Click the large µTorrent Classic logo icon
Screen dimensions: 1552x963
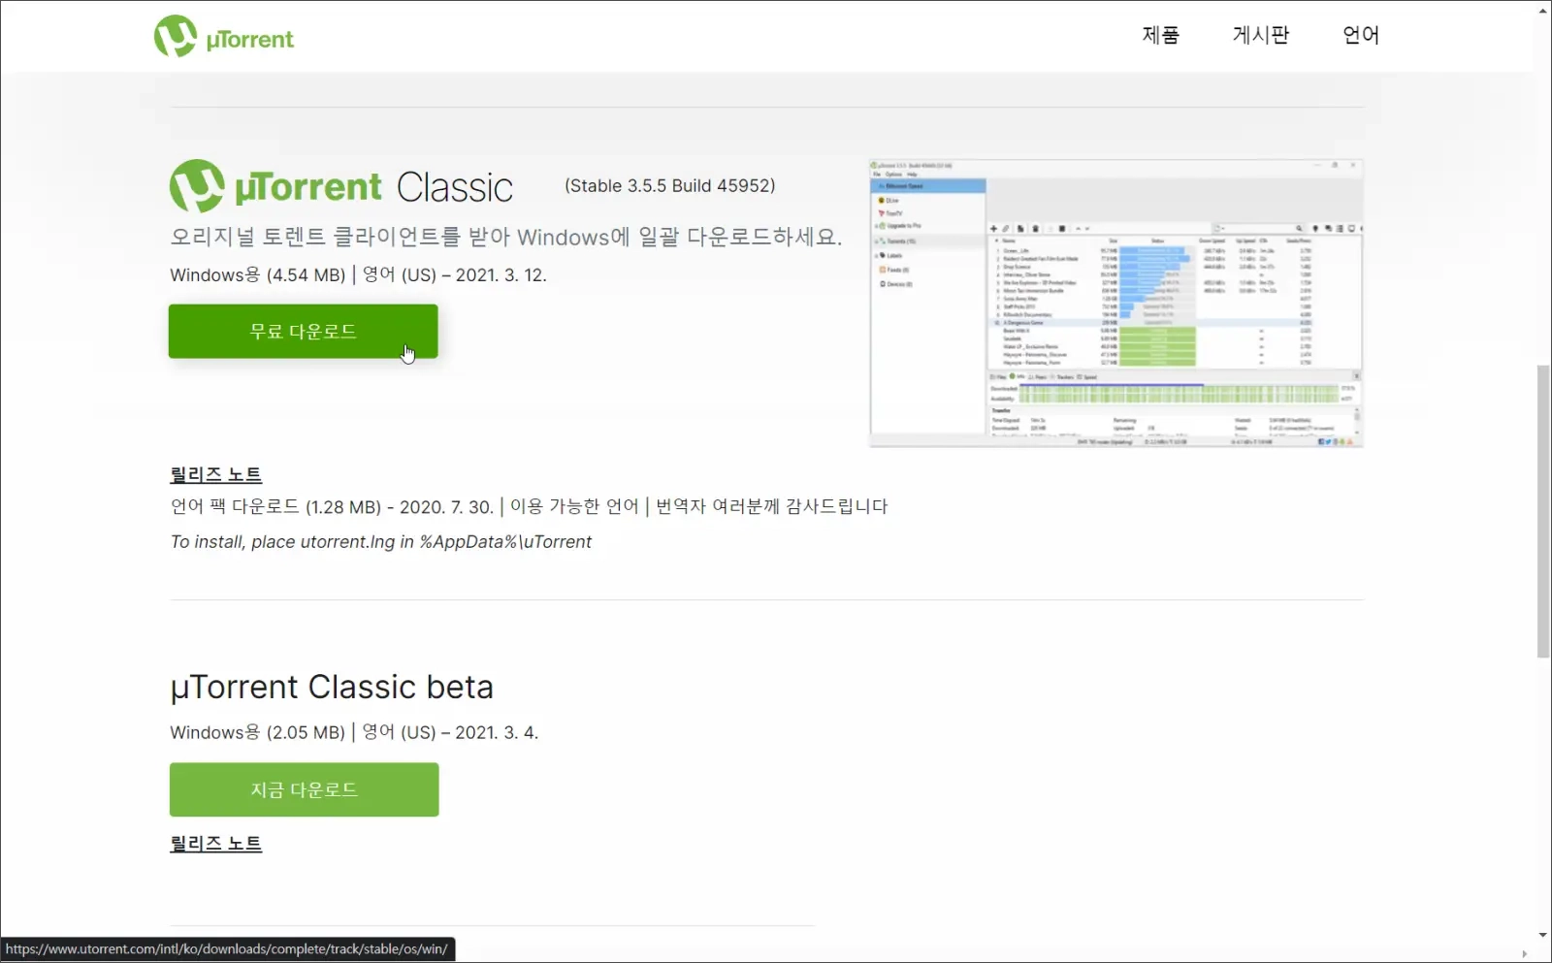pyautogui.click(x=197, y=186)
